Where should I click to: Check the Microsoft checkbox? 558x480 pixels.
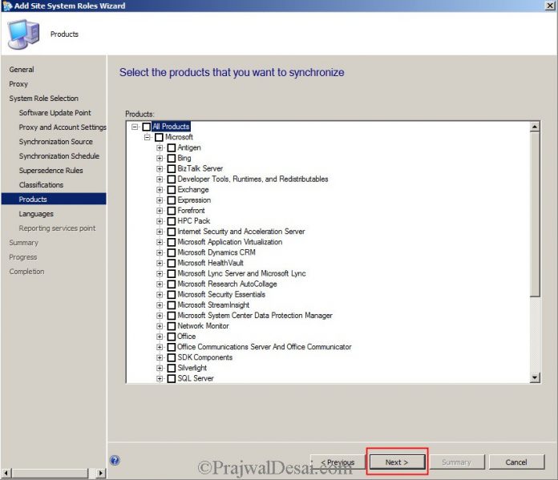pyautogui.click(x=159, y=137)
